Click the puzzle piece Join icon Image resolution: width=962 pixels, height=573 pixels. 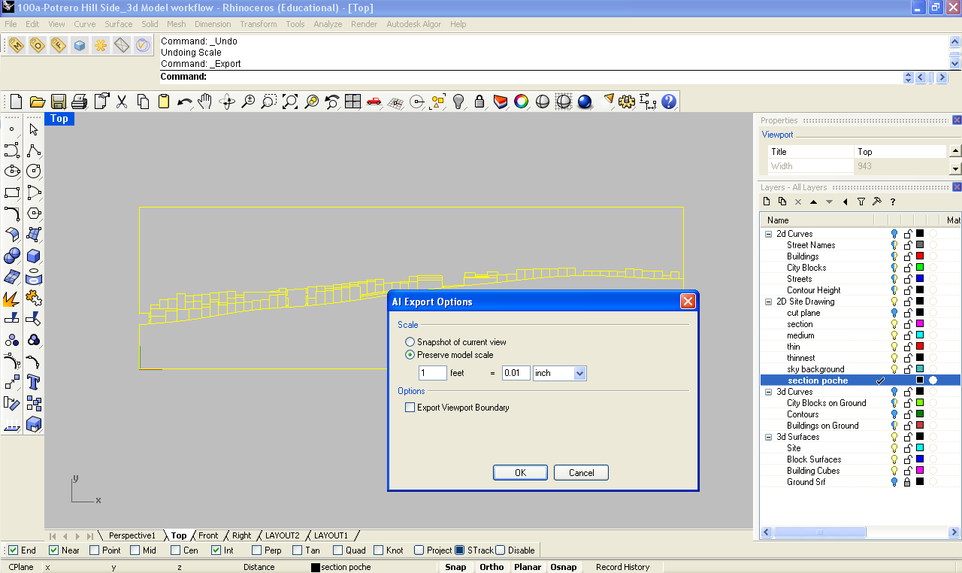tap(34, 299)
